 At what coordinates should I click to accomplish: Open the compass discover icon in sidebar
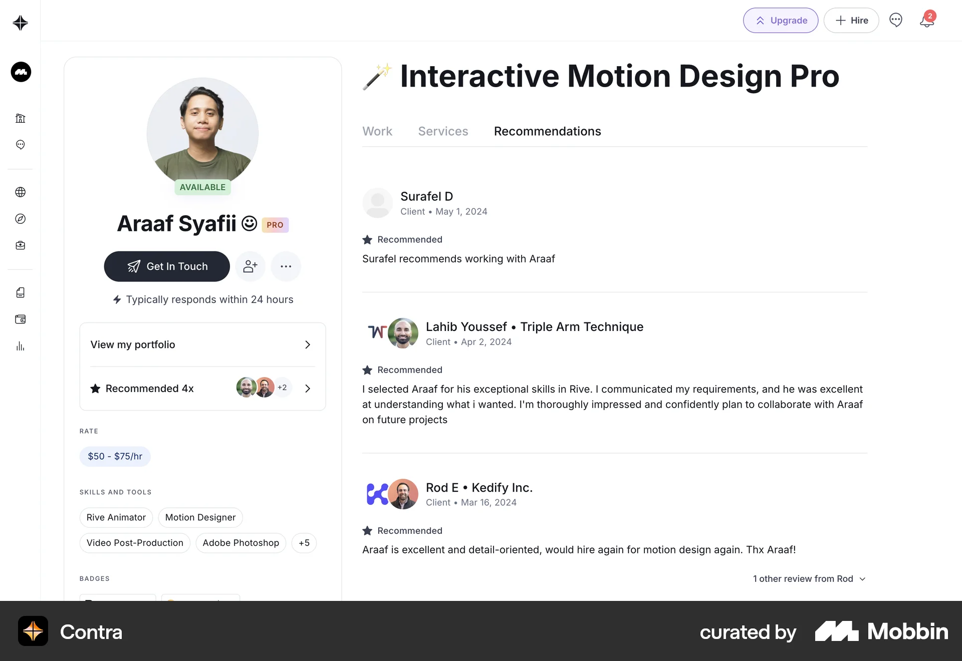(x=21, y=219)
